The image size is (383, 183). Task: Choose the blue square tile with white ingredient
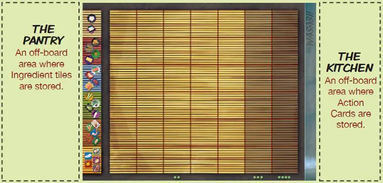[88, 156]
